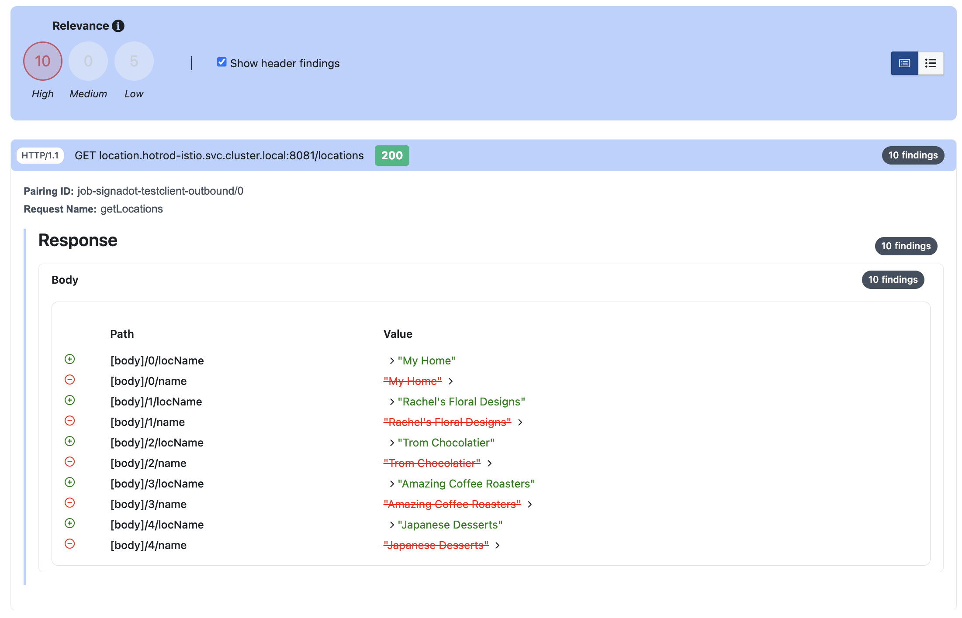This screenshot has width=962, height=618.
Task: Expand the removed "Rachel's Floral Designs" value
Action: pyautogui.click(x=520, y=422)
